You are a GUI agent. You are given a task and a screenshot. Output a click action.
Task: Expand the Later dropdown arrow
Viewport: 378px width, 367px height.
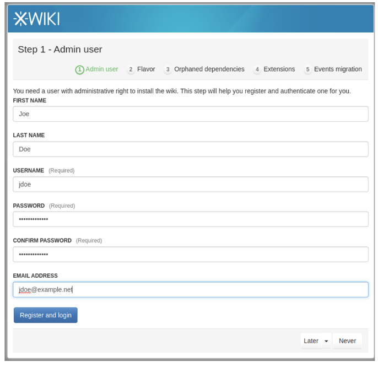click(x=326, y=341)
